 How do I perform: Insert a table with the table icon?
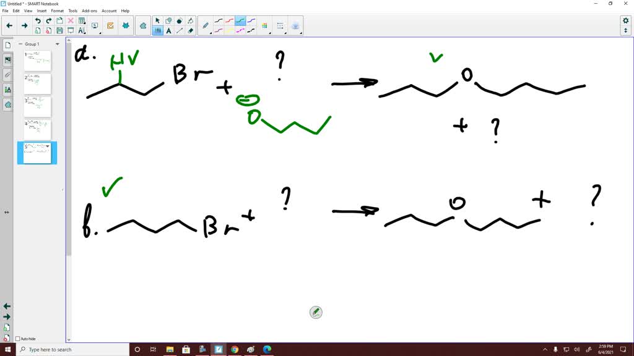pos(81,20)
